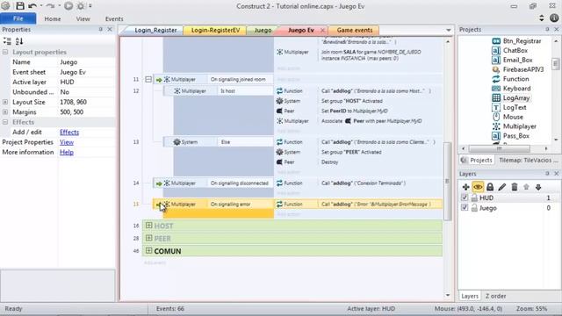Switch to Juego layout tab

(x=263, y=30)
